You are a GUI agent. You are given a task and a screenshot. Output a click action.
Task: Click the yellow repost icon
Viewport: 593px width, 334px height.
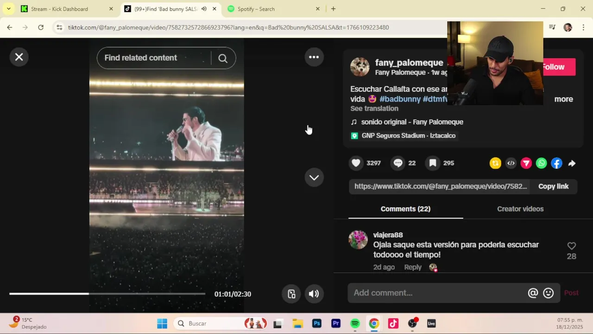[495, 163]
